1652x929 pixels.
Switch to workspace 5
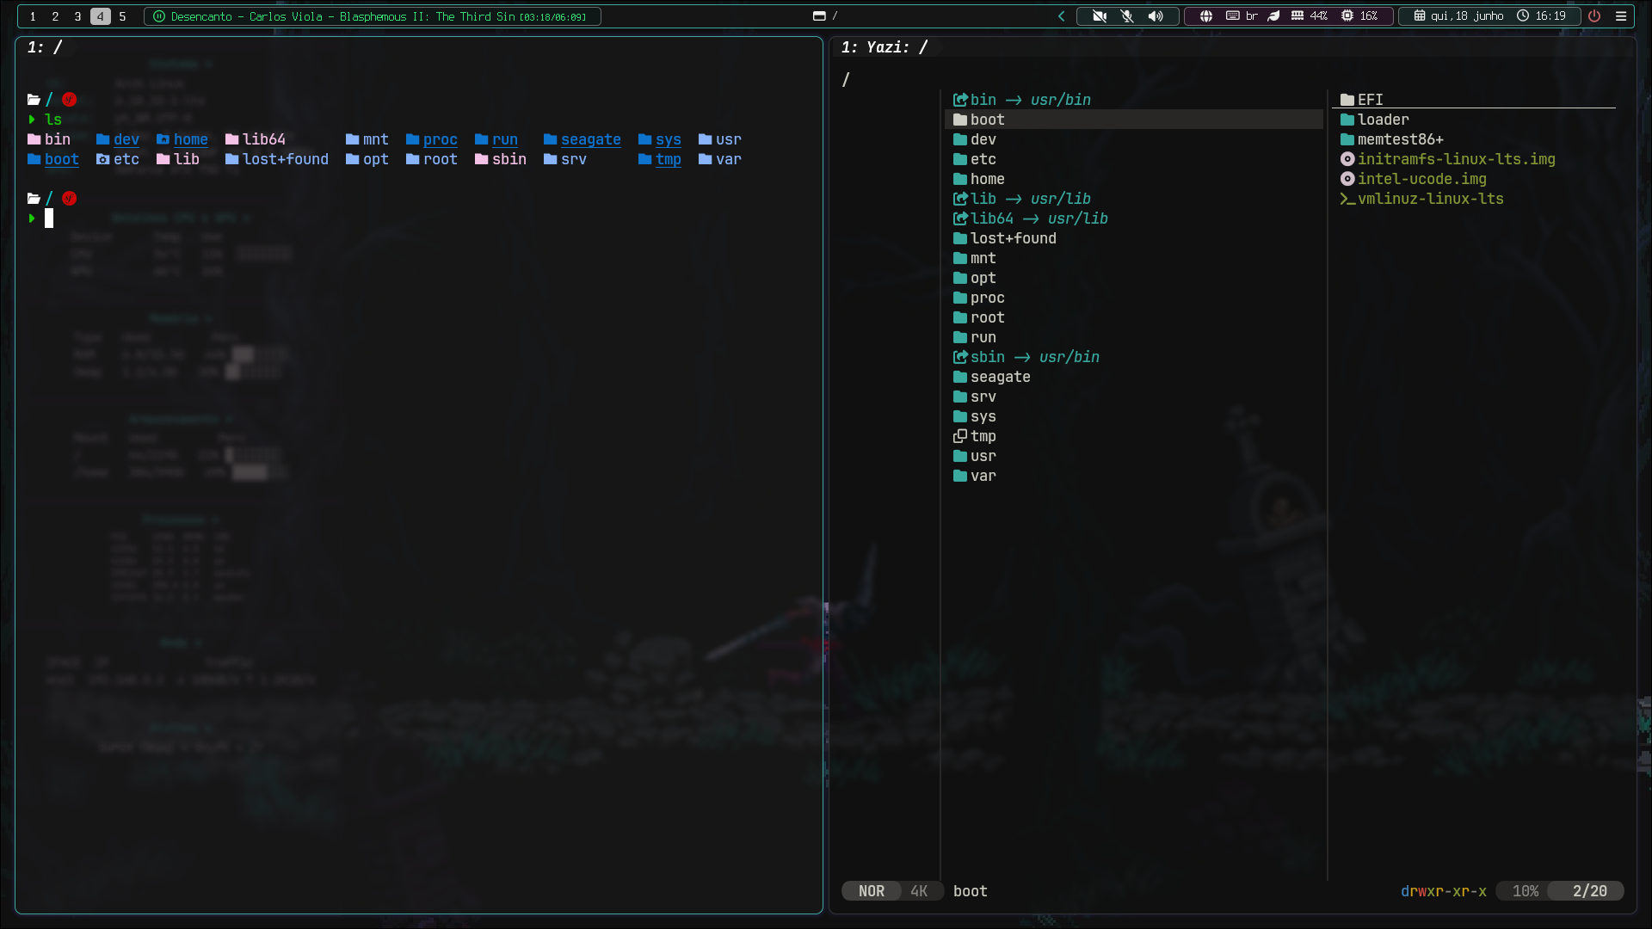coord(122,16)
